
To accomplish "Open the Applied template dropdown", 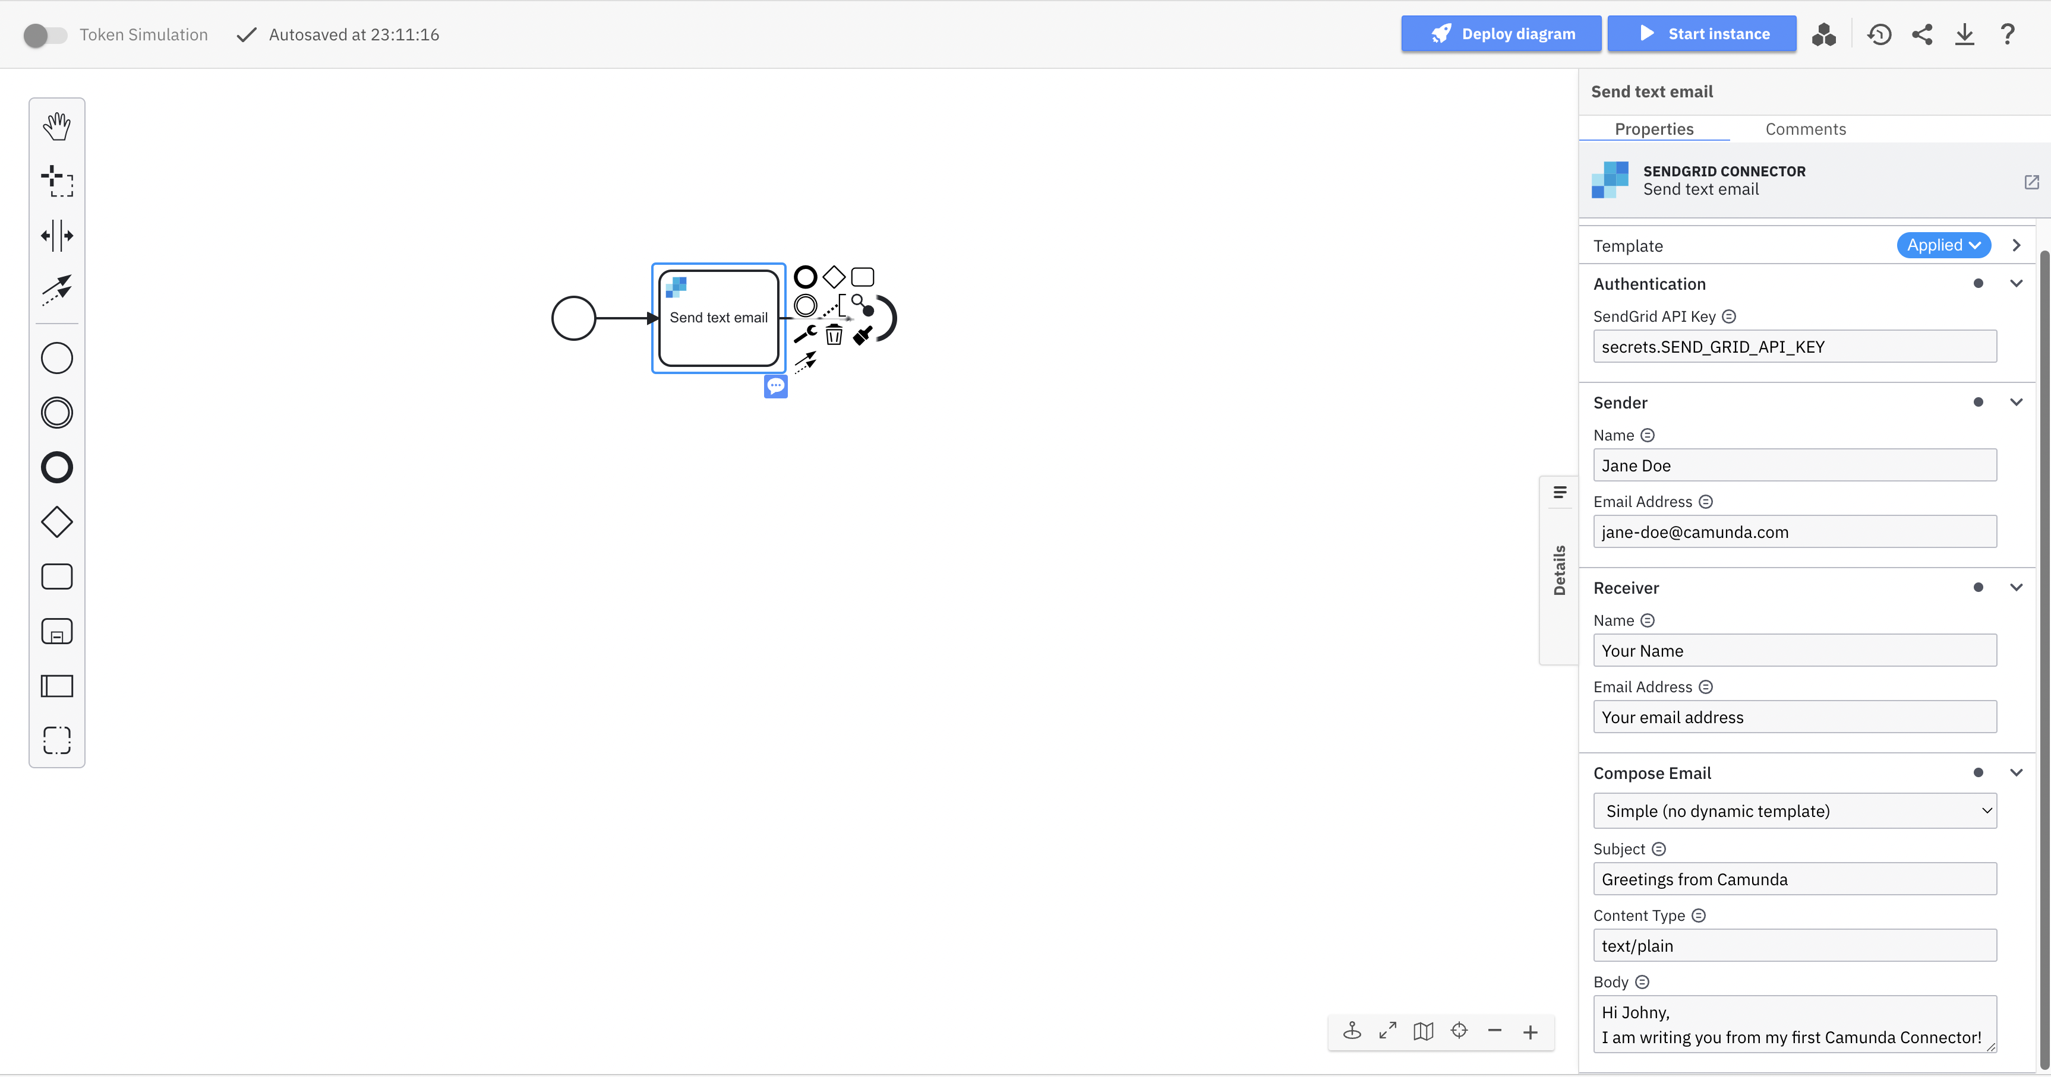I will point(1944,245).
